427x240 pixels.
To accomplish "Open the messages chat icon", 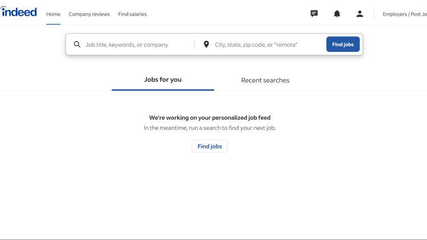I will (x=314, y=14).
